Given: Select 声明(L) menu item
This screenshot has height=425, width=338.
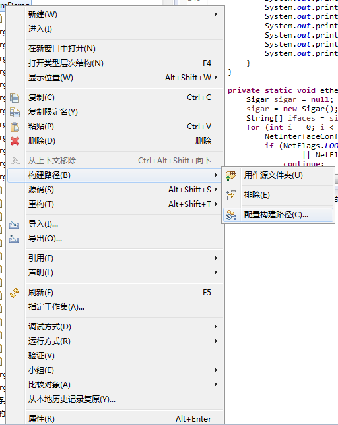Looking at the screenshot, I should [x=116, y=272].
